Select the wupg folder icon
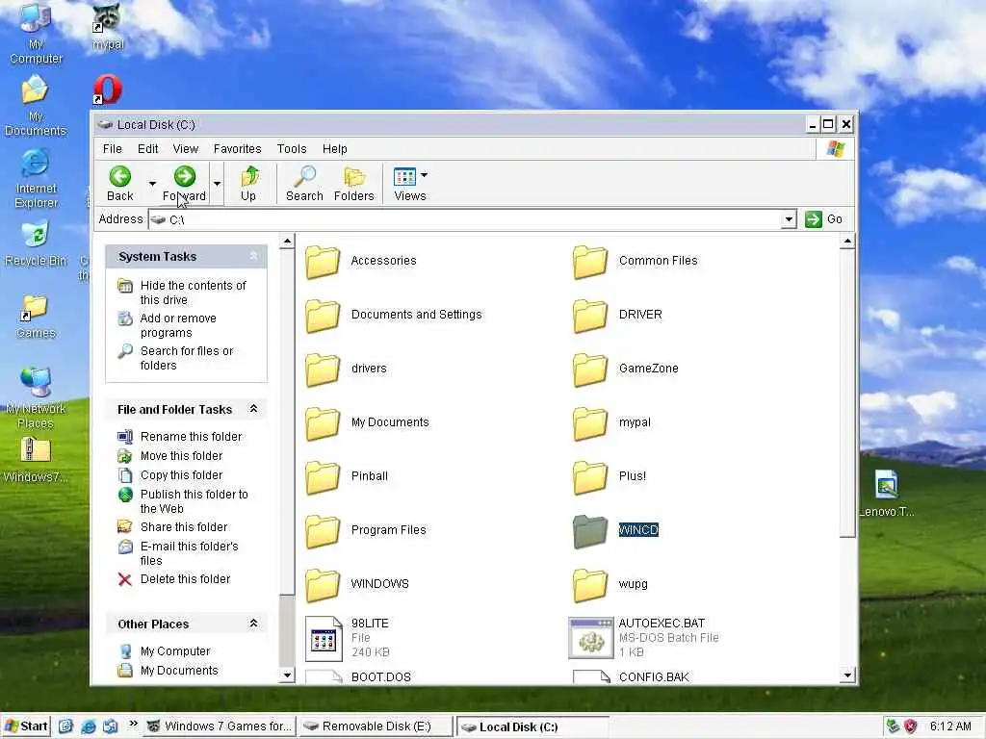 (x=590, y=585)
